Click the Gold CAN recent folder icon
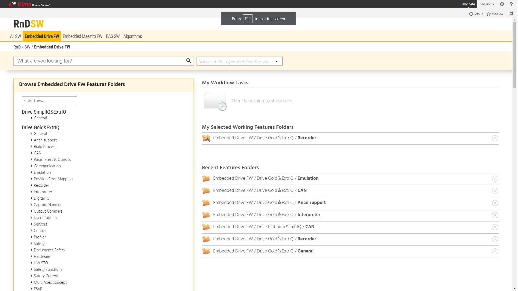518x291 pixels. (x=206, y=190)
